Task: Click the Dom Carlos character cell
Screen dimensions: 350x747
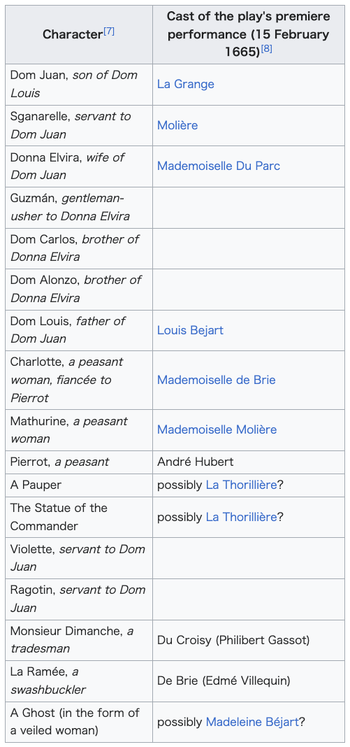Action: (x=79, y=248)
